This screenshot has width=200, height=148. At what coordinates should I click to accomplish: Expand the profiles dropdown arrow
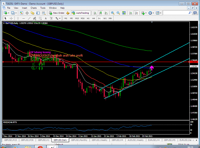coord(16,13)
